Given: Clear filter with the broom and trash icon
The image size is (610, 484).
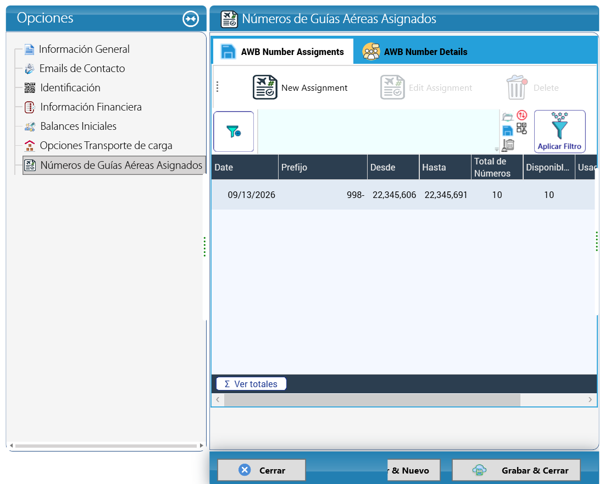Looking at the screenshot, I should point(508,145).
